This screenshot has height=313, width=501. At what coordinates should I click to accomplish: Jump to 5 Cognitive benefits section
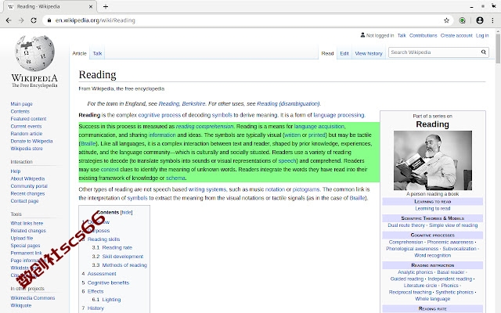point(106,282)
